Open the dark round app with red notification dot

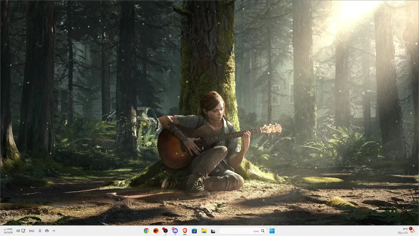165,231
